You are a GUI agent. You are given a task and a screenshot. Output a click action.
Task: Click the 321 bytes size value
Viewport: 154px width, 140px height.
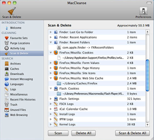tap(134, 99)
